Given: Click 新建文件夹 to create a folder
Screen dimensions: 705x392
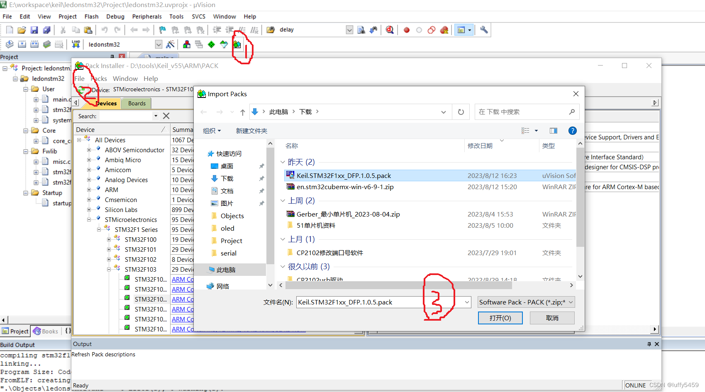Looking at the screenshot, I should pos(251,131).
